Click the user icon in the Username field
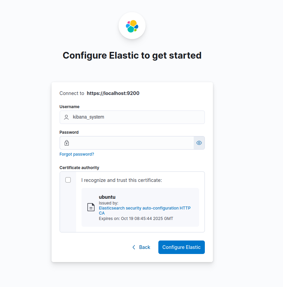Image resolution: width=283 pixels, height=287 pixels. [x=66, y=117]
